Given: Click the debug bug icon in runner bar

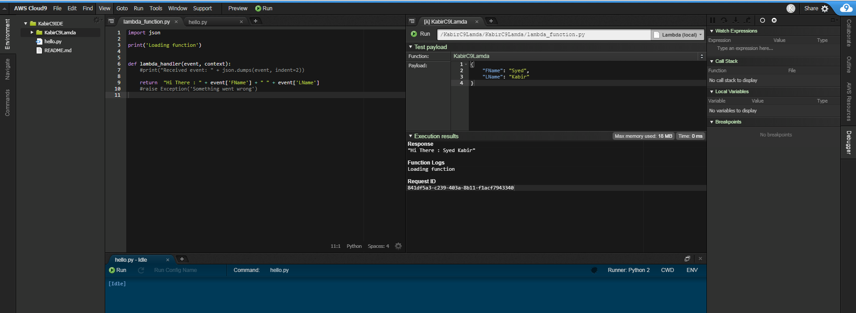Looking at the screenshot, I should tap(594, 270).
